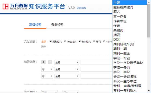151x93 pixels.
Task: Open the publication end year dropdown
Action: click(71, 91)
